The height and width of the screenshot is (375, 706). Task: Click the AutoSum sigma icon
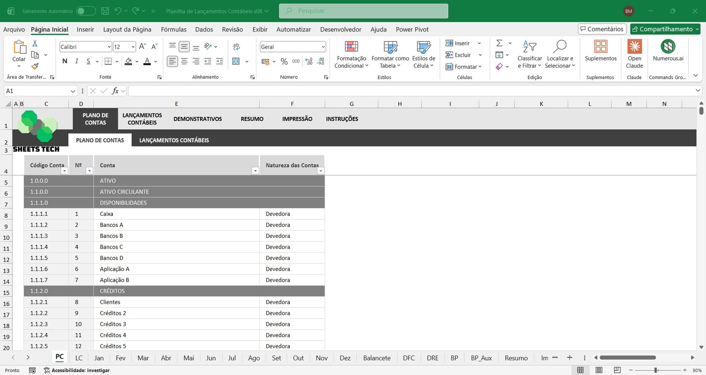click(499, 43)
